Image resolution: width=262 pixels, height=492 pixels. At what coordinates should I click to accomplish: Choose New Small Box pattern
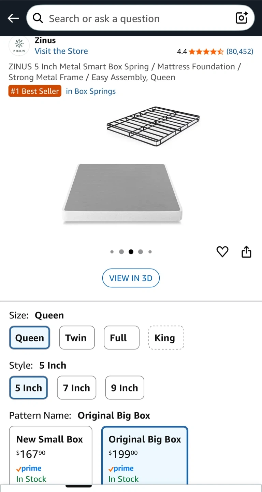click(x=50, y=455)
